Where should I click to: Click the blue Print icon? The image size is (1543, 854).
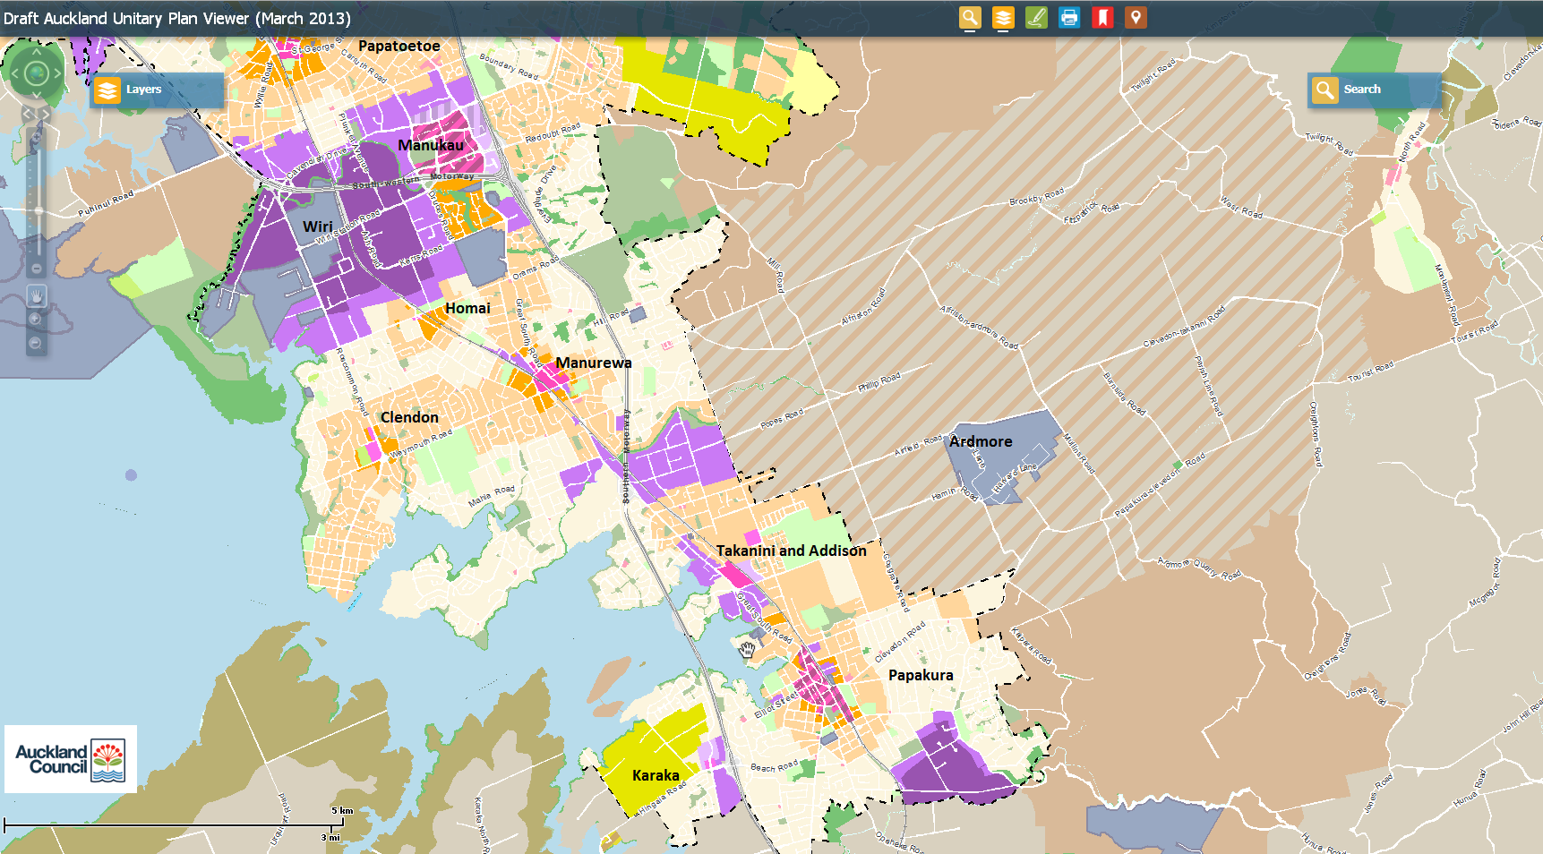1069,18
